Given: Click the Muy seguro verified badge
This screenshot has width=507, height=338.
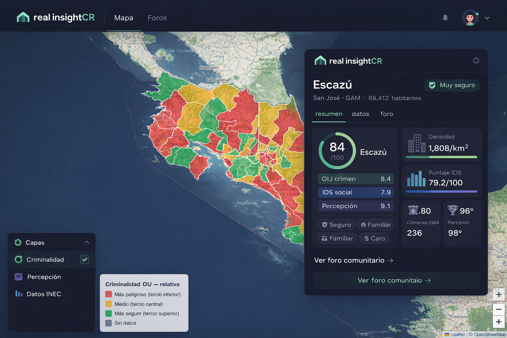Looking at the screenshot, I should pyautogui.click(x=452, y=85).
